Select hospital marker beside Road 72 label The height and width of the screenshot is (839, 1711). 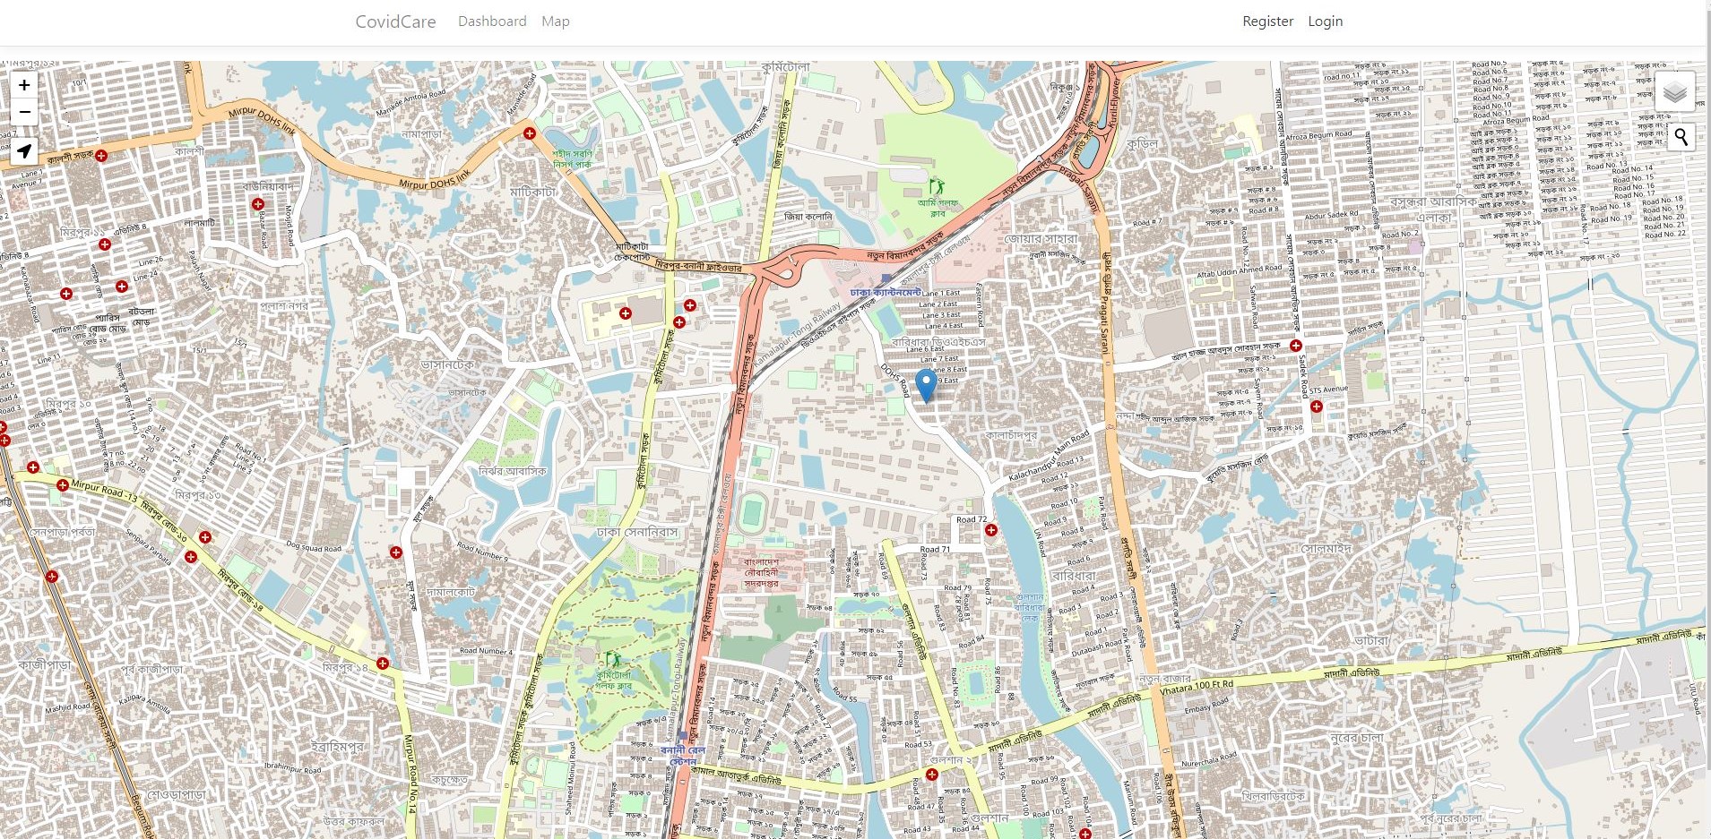[990, 530]
